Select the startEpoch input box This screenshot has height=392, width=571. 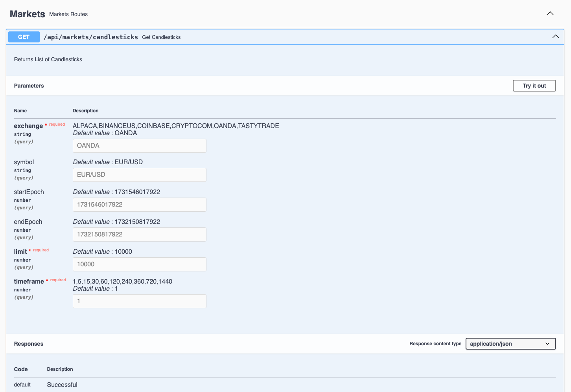139,205
